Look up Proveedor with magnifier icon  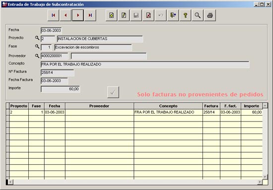tap(37, 56)
